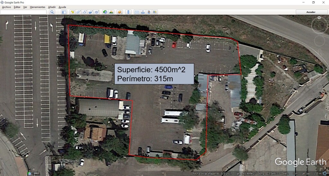This screenshot has width=329, height=176.
Task: Toggle sunlight across landscape icon
Action: (x=111, y=12)
